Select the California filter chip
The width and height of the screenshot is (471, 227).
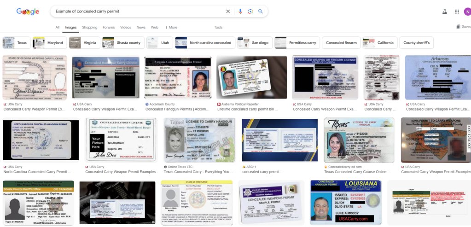tap(380, 43)
